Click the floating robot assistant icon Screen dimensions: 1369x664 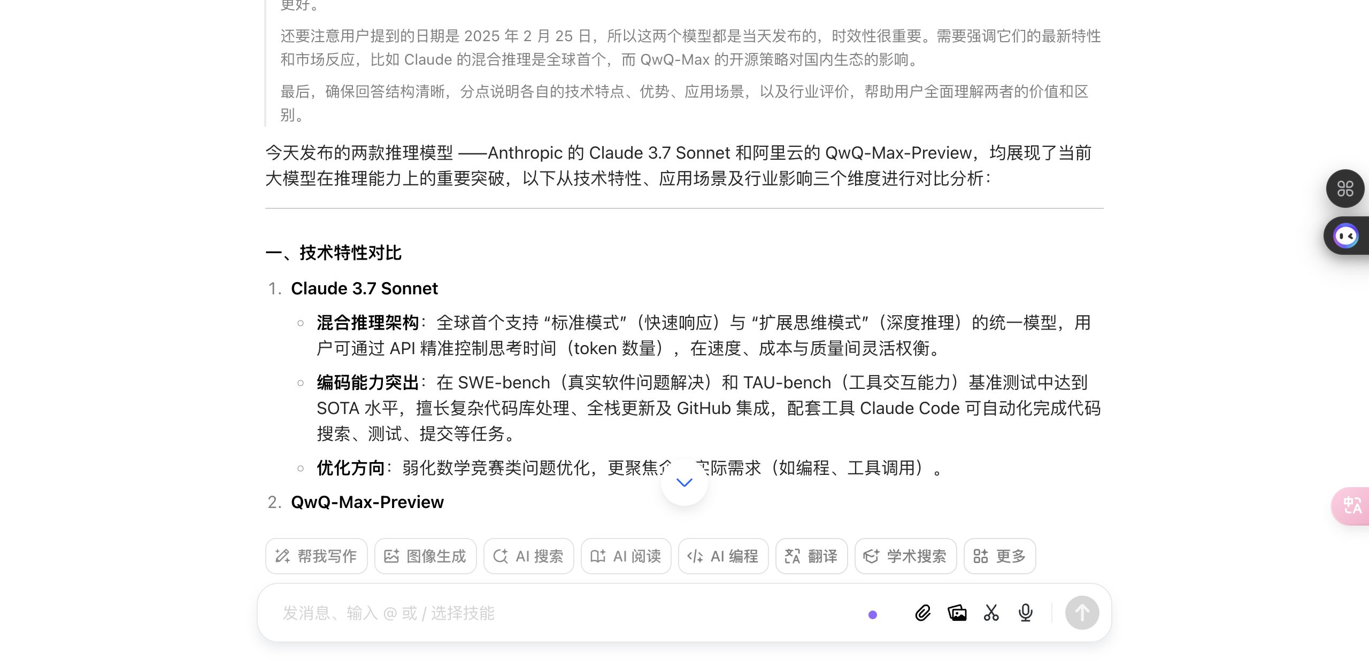(1346, 236)
